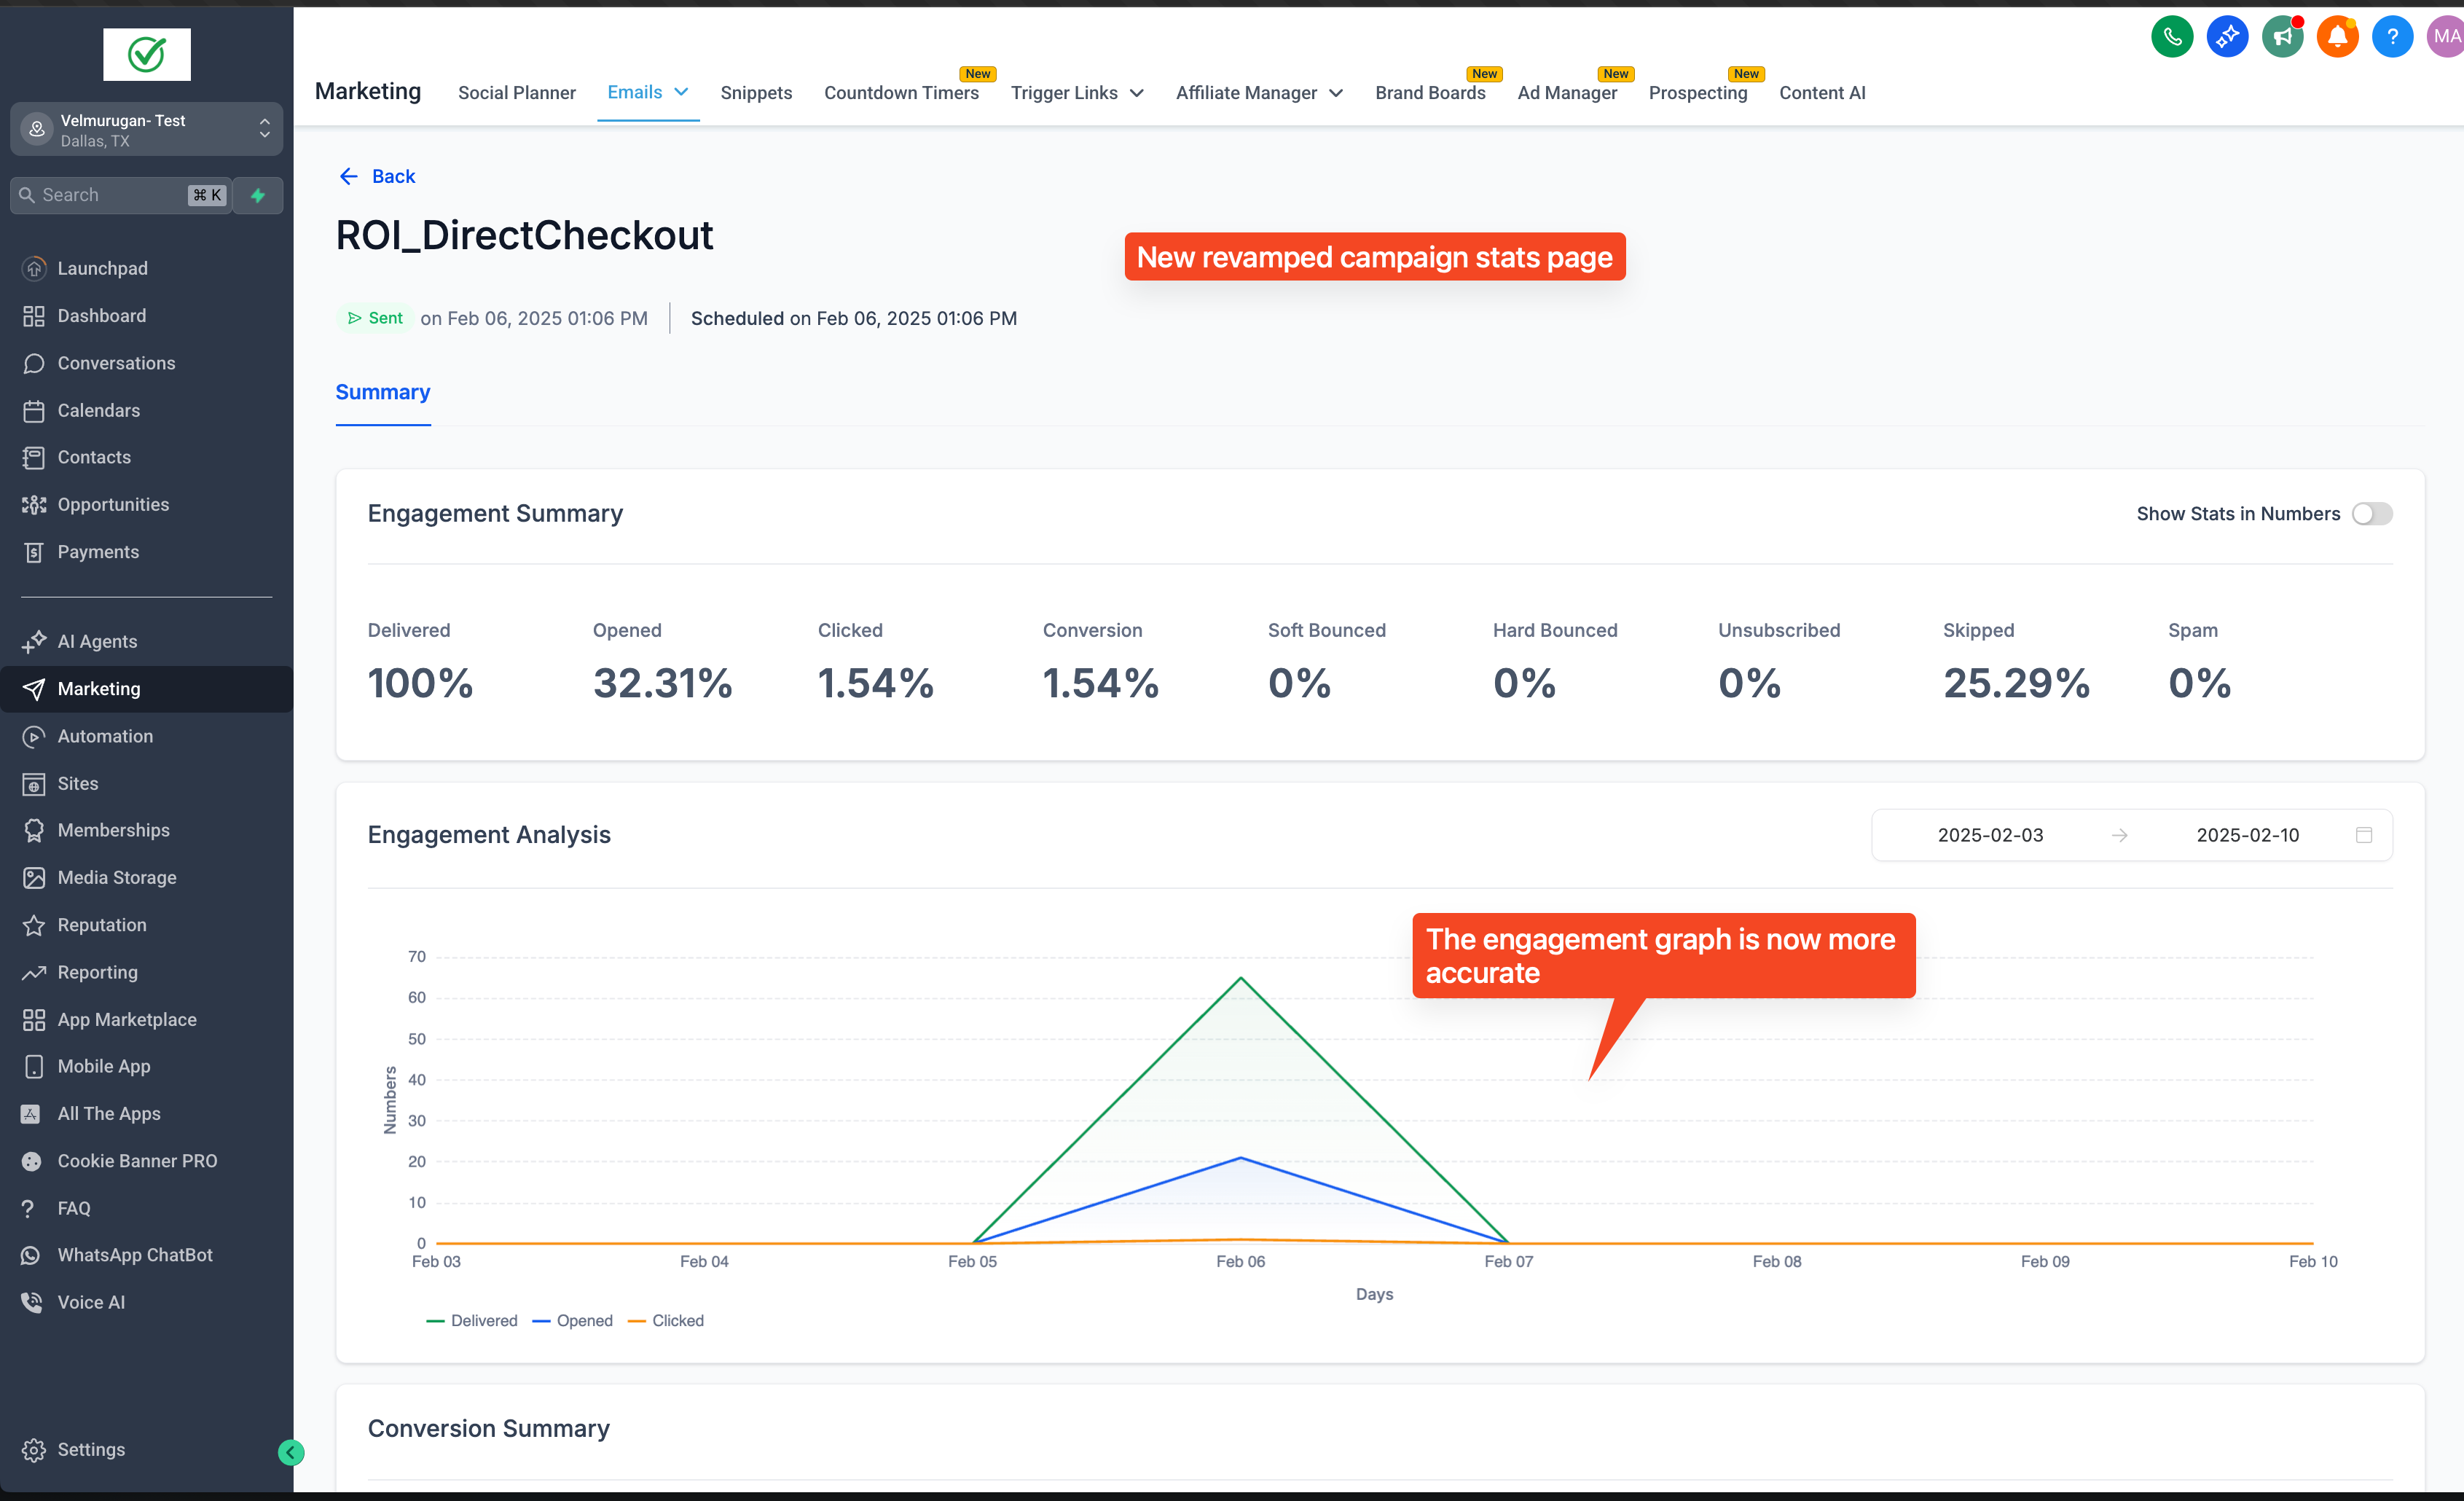Viewport: 2464px width, 1501px height.
Task: Open the megaphone announcements icon
Action: click(2282, 37)
